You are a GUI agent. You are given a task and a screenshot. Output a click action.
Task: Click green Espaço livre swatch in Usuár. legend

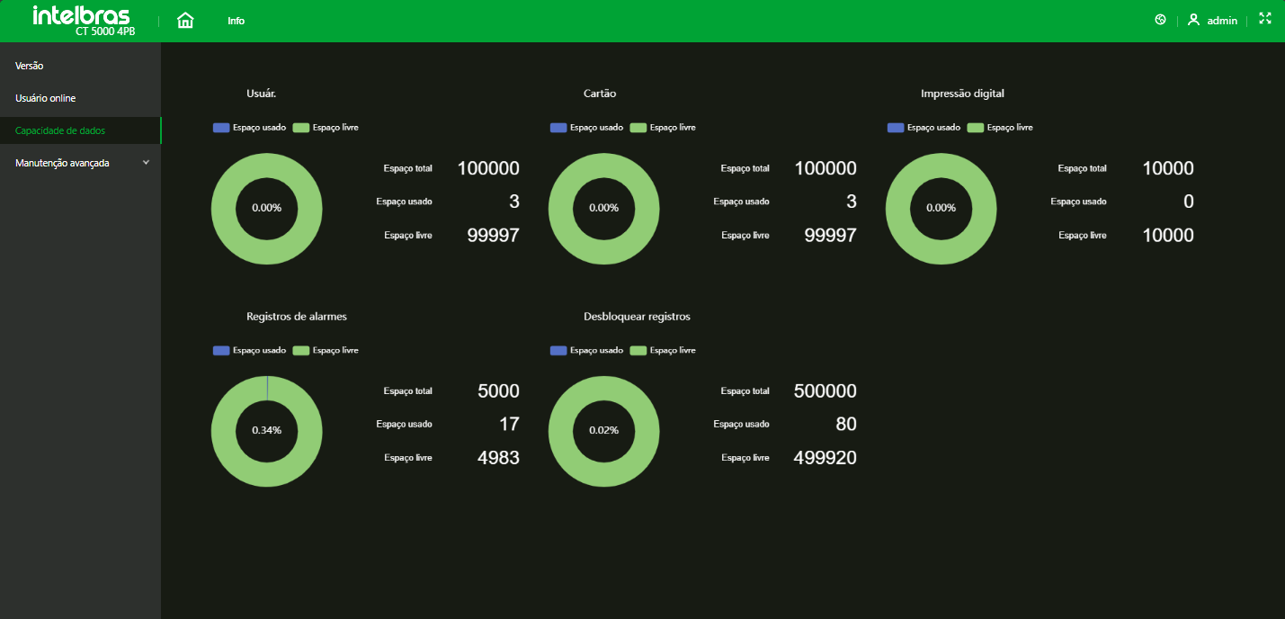tap(301, 128)
